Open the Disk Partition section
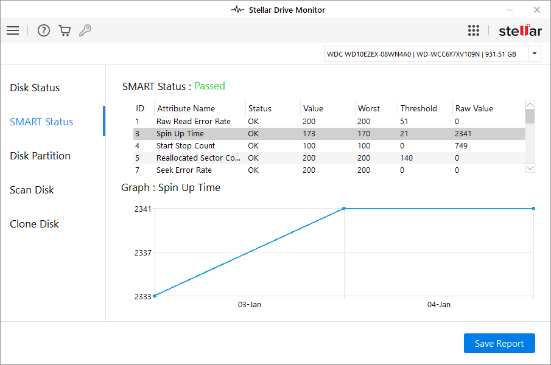Viewport: 551px width, 365px height. 40,156
